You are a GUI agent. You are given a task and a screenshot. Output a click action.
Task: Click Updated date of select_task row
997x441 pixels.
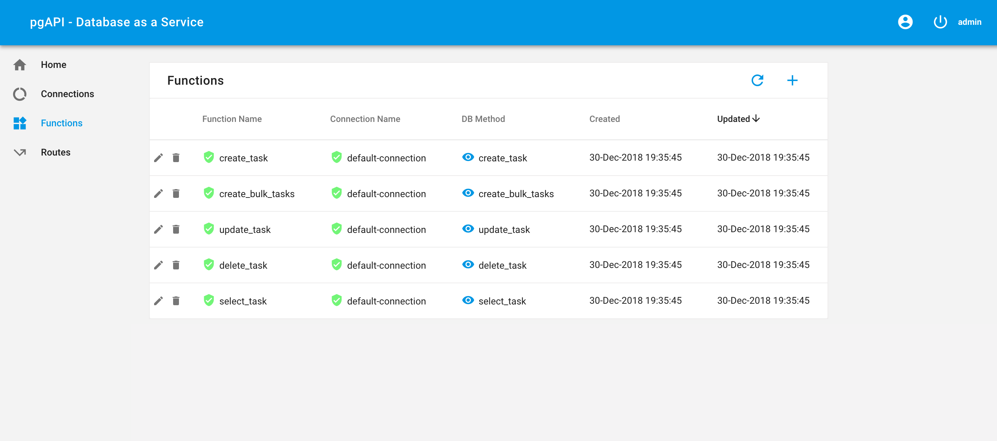click(x=763, y=300)
